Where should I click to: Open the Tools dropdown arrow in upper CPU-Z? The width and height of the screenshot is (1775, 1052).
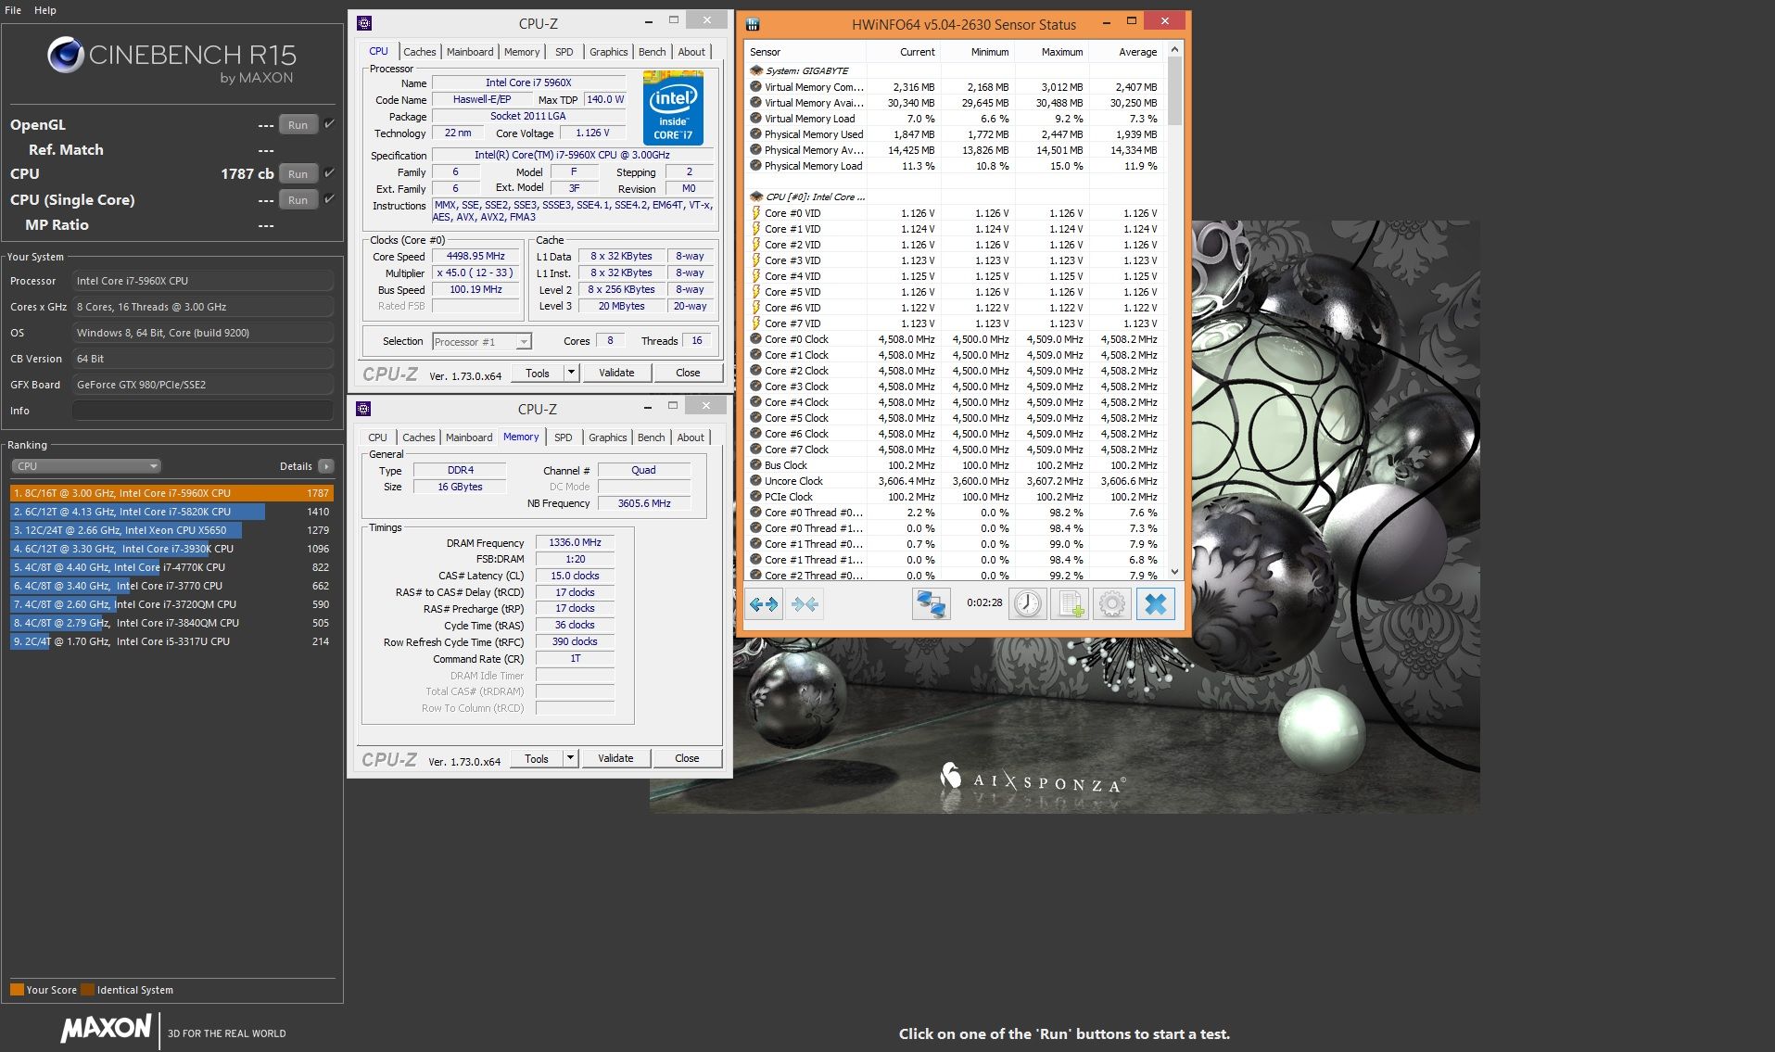click(x=571, y=373)
